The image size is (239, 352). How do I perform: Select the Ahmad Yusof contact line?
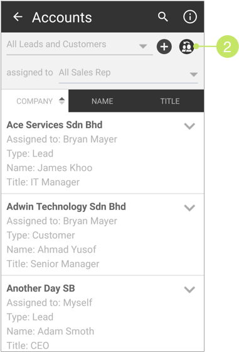[51, 250]
